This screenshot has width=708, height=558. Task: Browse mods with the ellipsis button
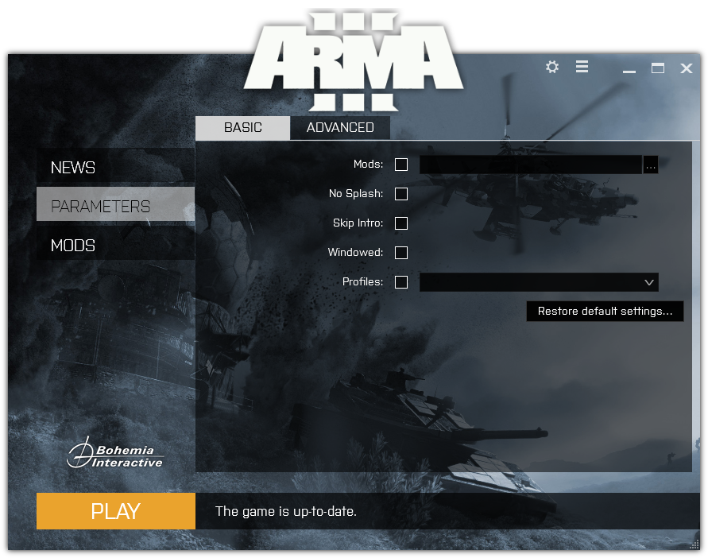[x=651, y=165]
